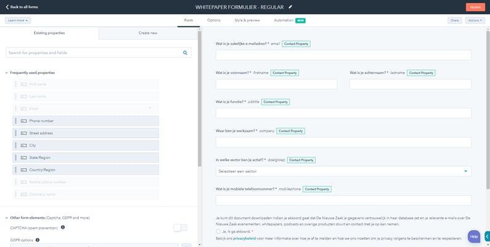Screen dimensions: 490x247
Task: Click the zakelijke e-mailadres input field
Action: 343,55
